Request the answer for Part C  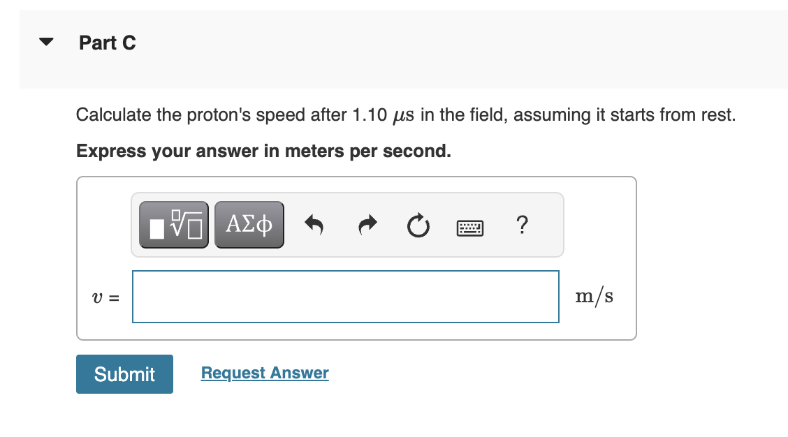point(264,372)
